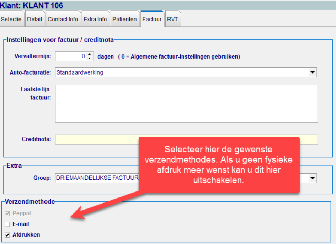Click the red Verzendmethodes instruction callout
The height and width of the screenshot is (244, 336).
point(219,165)
